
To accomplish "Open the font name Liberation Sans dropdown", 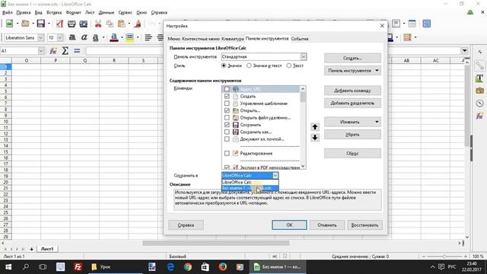I will tap(40, 37).
